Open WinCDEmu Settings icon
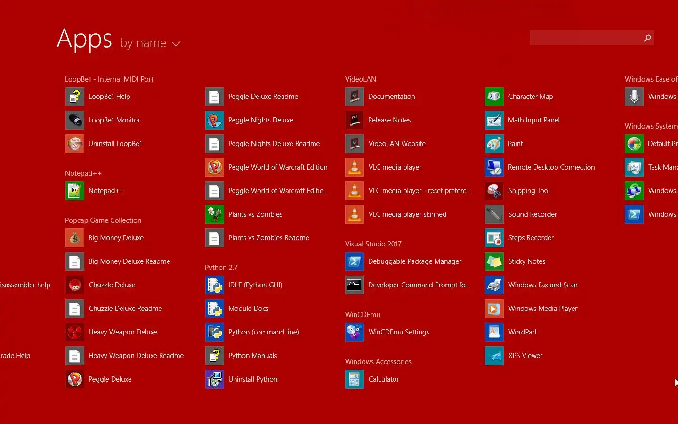Viewport: 678px width, 424px height. [354, 332]
